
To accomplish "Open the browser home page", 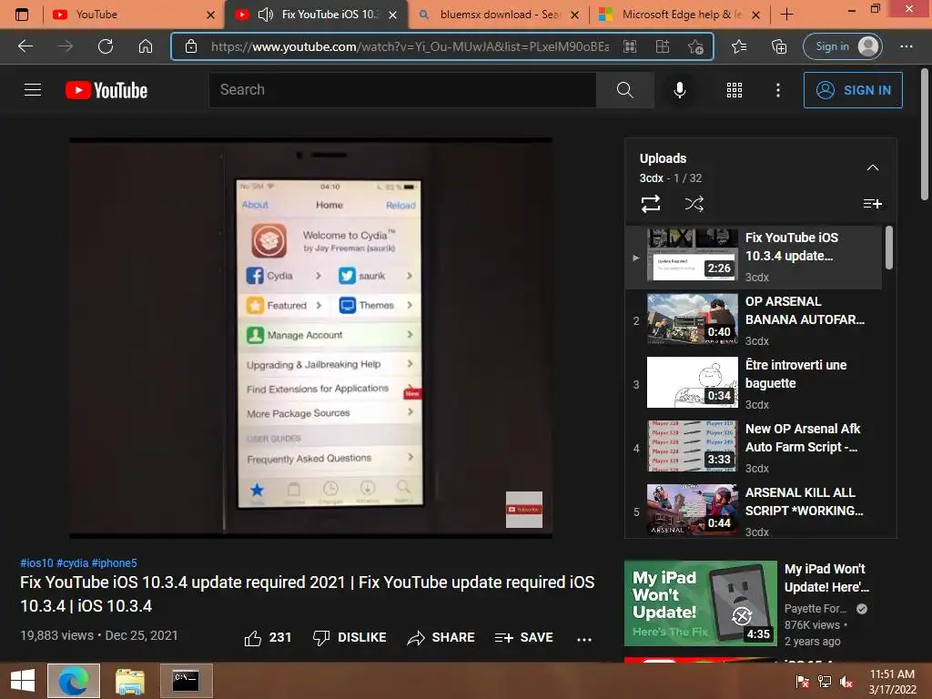I will point(146,46).
